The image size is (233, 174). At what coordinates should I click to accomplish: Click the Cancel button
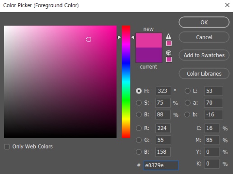pyautogui.click(x=204, y=37)
